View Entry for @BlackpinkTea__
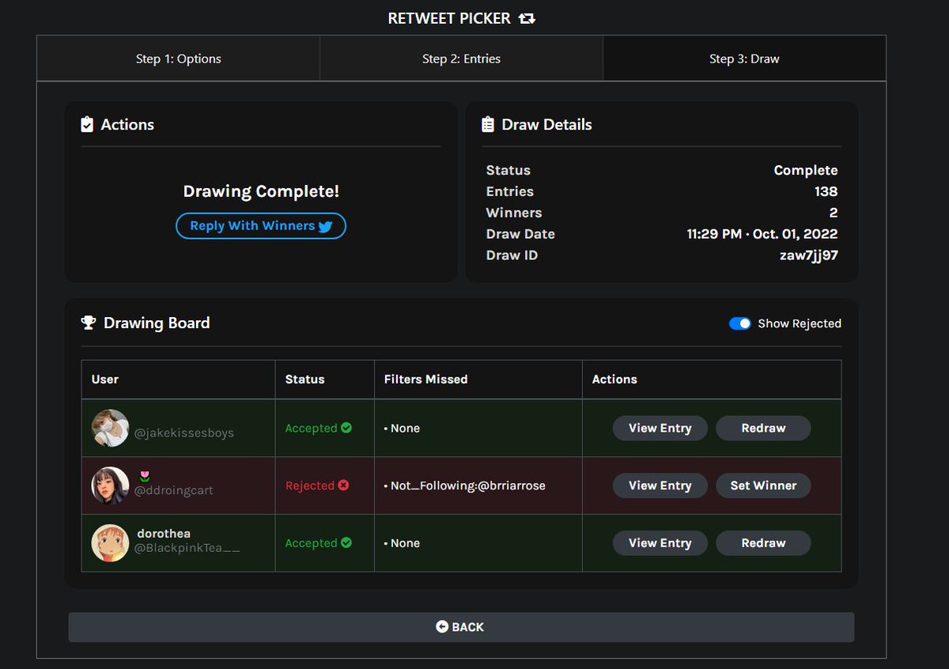Screen dimensions: 949x669 660,543
